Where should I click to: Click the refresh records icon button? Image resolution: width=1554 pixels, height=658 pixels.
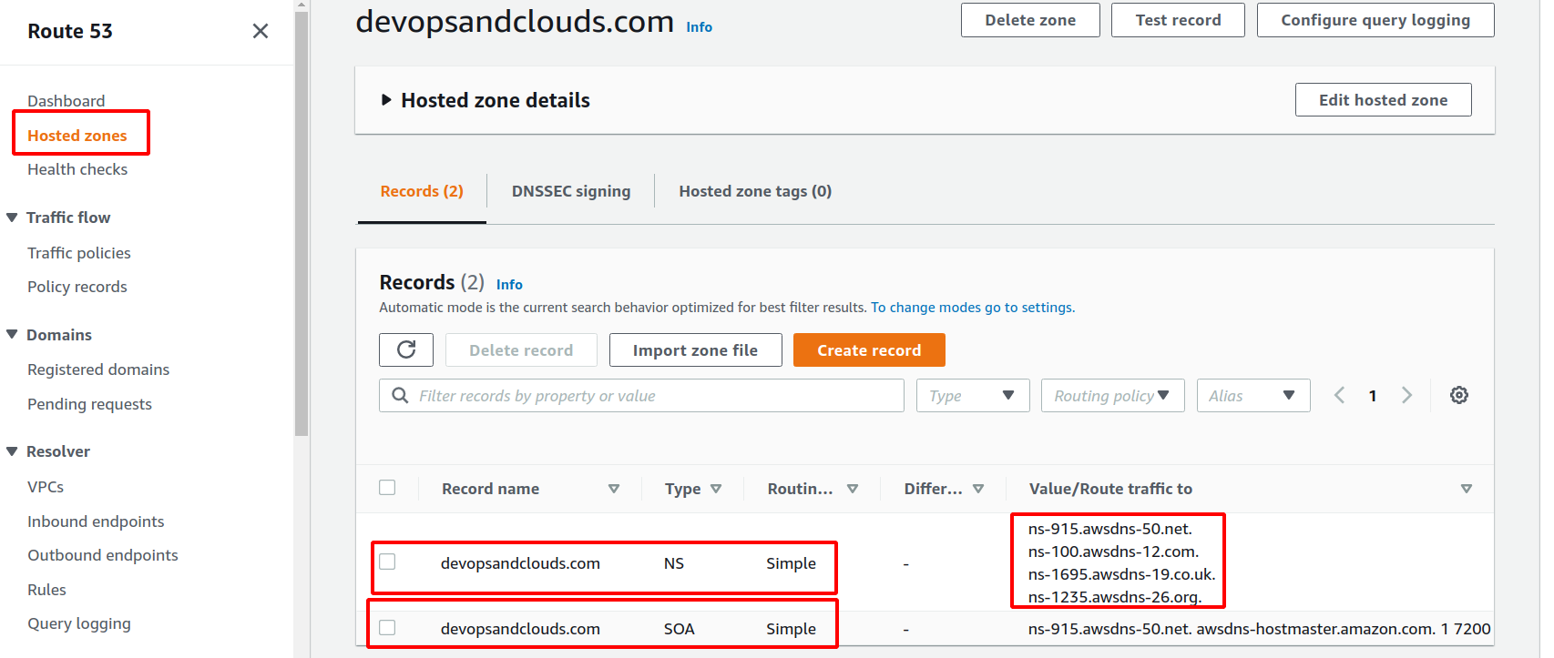[x=406, y=350]
